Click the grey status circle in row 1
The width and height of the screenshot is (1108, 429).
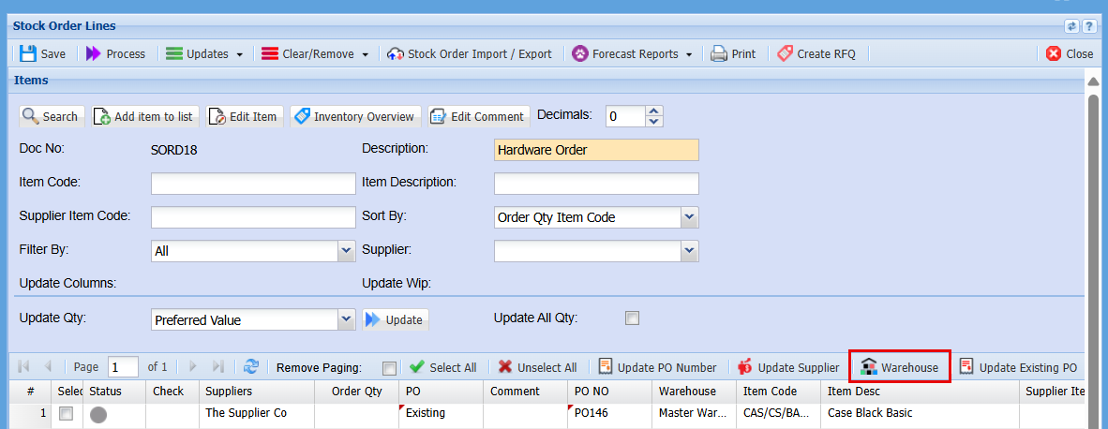[99, 415]
